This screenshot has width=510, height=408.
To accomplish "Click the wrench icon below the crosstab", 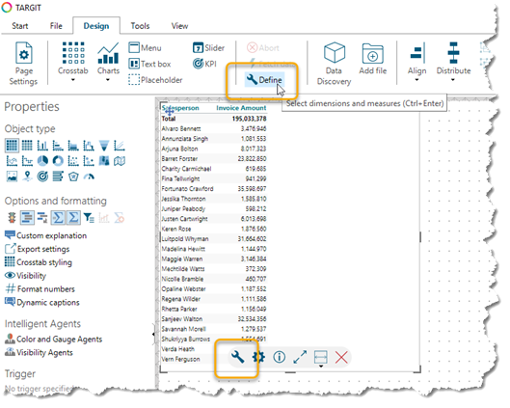I will coord(238,357).
